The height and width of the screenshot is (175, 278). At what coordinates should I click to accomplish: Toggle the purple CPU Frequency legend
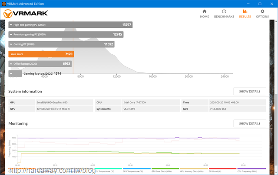tap(252, 170)
